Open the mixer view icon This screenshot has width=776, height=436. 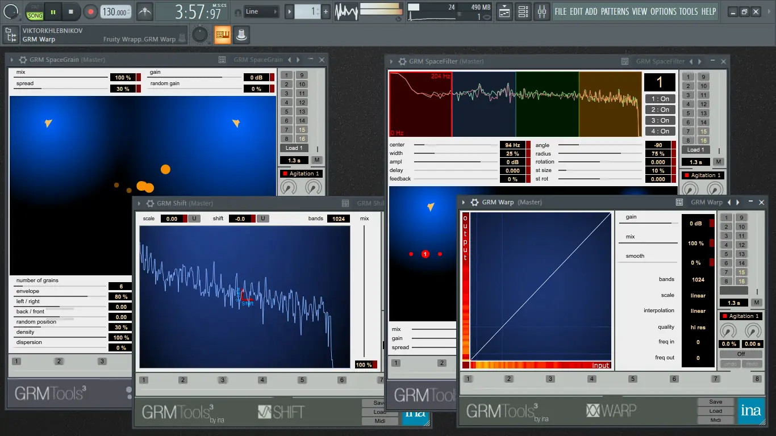[x=543, y=11]
